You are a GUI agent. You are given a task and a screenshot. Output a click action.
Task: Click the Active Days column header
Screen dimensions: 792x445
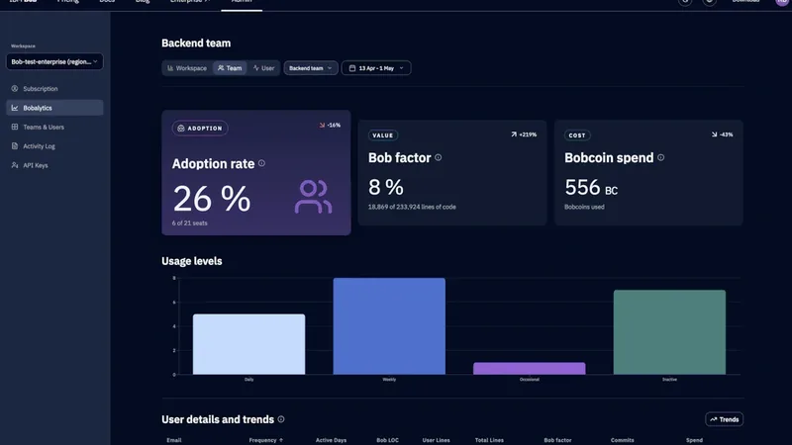click(331, 440)
